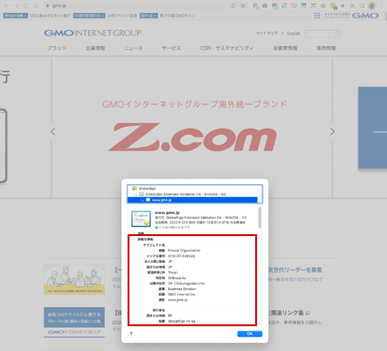Open the 電子印鑑GMOサイン link

(177, 16)
